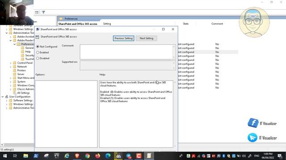286x160 pixels.
Task: Click the Bluetooth icon in system tray
Action: (224, 156)
